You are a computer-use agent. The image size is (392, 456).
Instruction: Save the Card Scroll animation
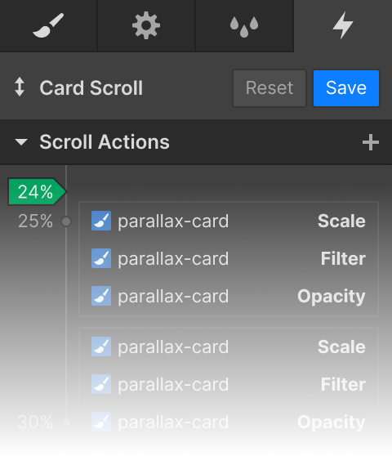point(346,87)
